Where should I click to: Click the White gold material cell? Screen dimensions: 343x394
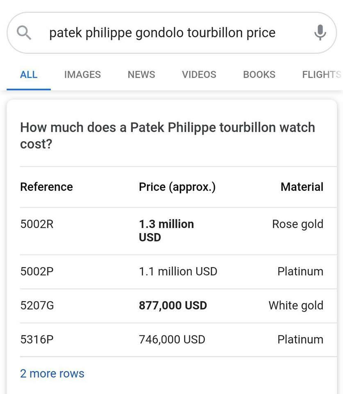pos(295,306)
